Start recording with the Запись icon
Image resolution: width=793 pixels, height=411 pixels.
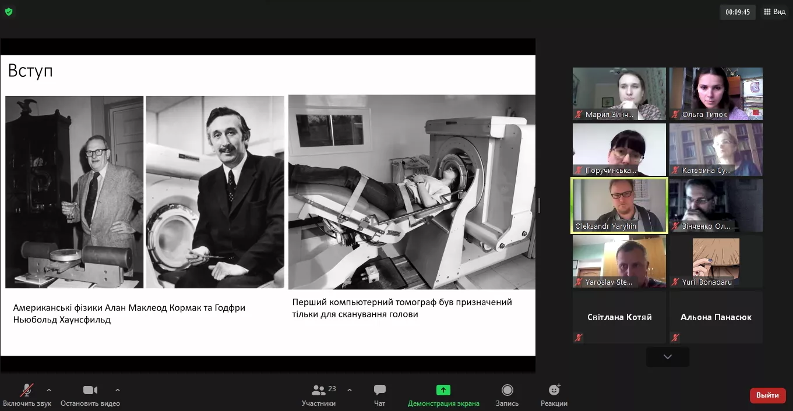[507, 390]
